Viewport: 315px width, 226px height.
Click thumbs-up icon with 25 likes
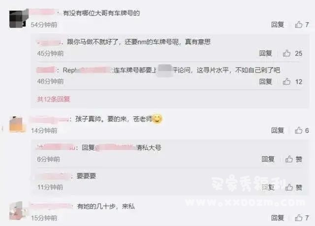point(286,53)
